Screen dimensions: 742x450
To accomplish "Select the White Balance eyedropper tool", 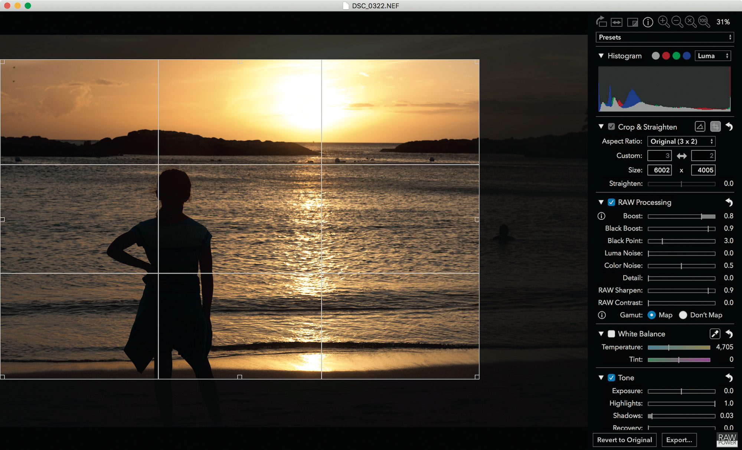I will [715, 334].
